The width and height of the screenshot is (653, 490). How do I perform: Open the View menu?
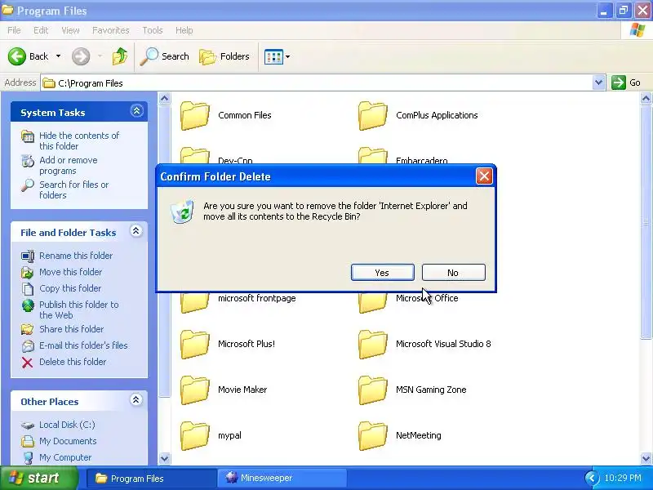click(x=70, y=30)
